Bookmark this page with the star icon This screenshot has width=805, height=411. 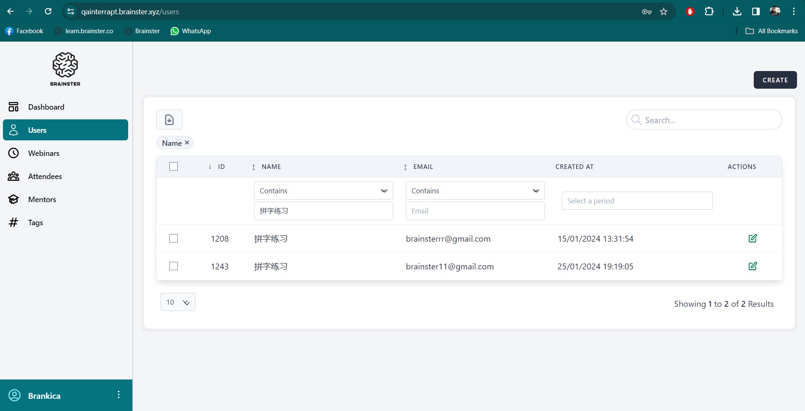click(663, 12)
